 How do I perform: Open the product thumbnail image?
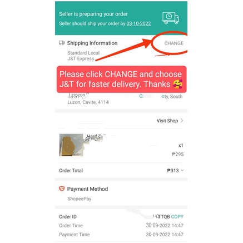click(x=71, y=145)
